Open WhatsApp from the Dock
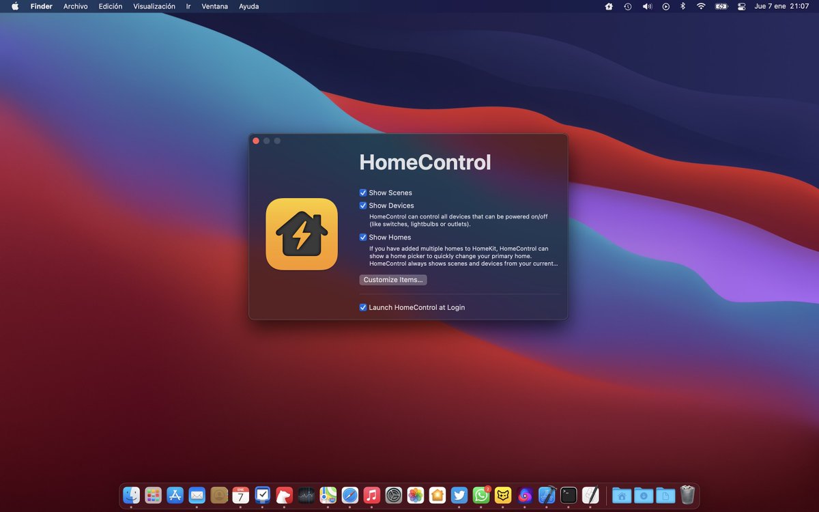This screenshot has height=512, width=819. pyautogui.click(x=481, y=495)
